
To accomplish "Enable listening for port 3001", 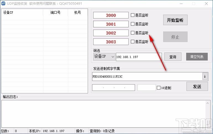I will 133,24.
